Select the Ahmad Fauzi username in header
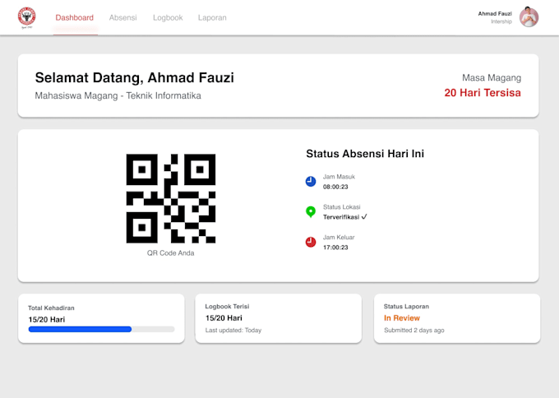 [x=495, y=13]
